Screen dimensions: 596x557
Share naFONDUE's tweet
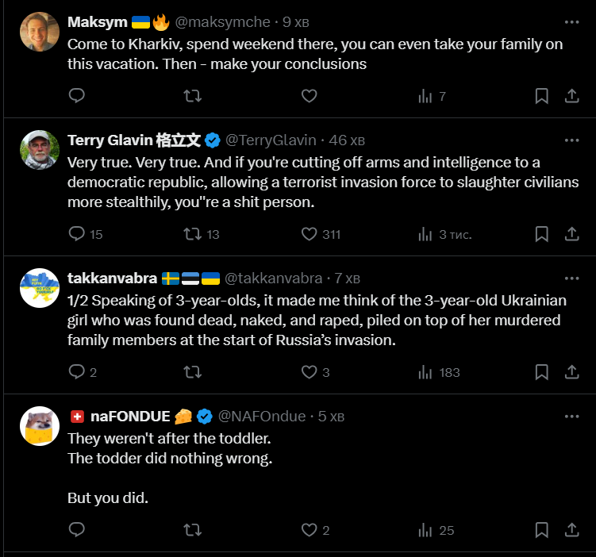point(571,529)
